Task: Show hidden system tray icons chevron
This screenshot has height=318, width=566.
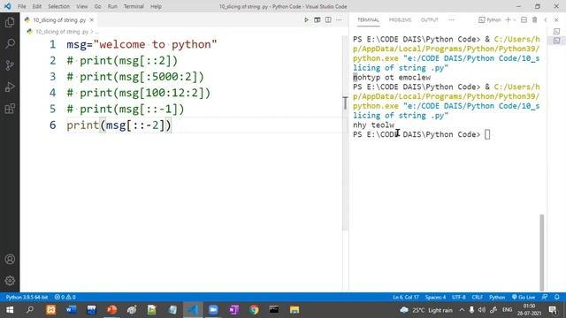Action: 462,310
